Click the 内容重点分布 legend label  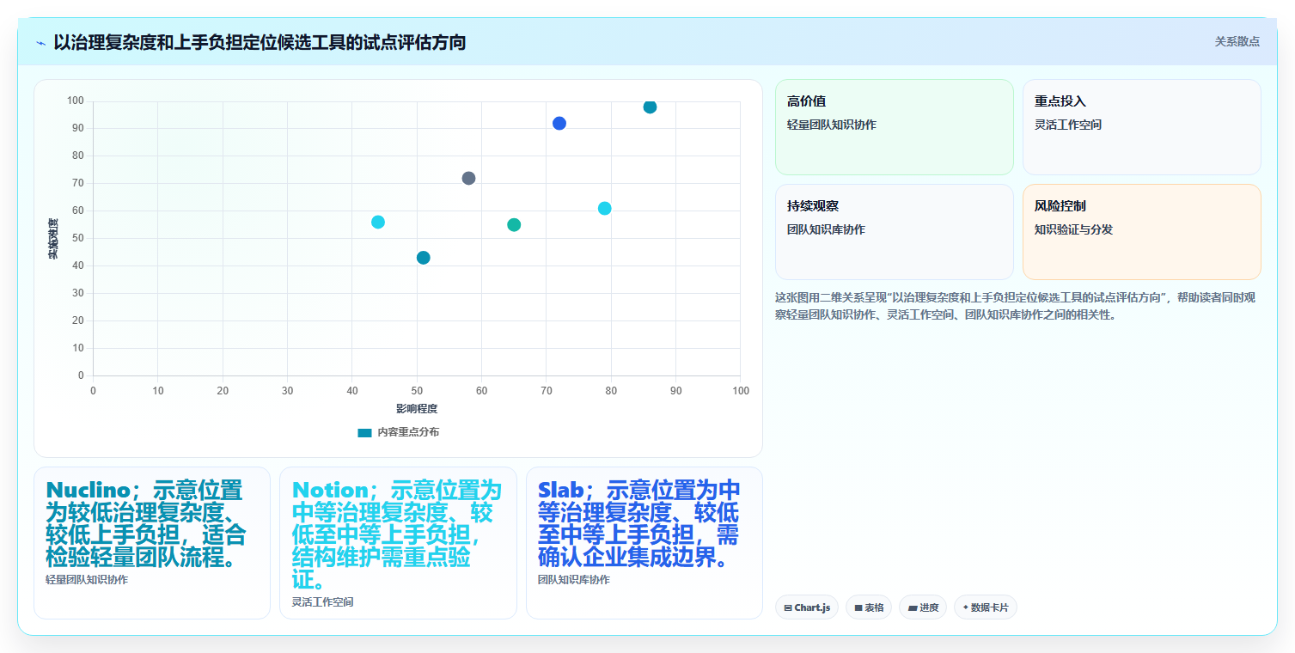(408, 432)
